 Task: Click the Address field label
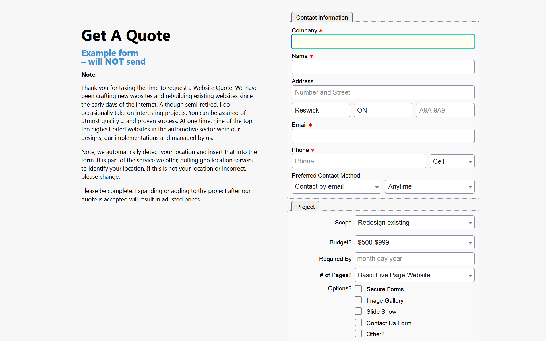point(303,81)
